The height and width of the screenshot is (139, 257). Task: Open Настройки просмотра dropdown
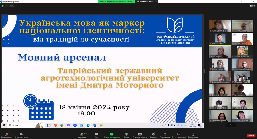(x=147, y=1)
